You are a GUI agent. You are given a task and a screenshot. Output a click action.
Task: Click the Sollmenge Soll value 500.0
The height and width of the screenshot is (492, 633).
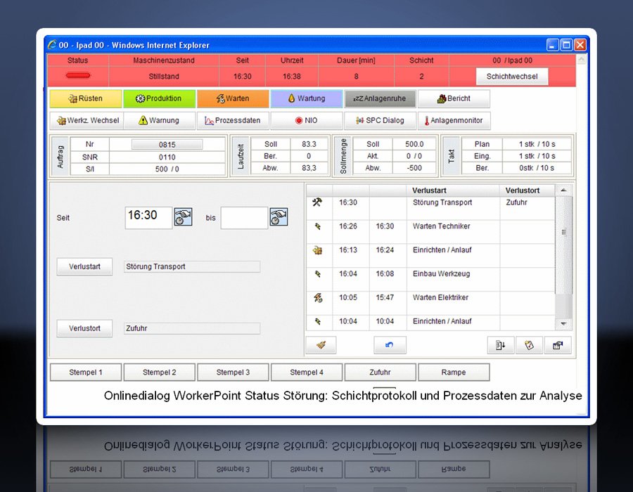coord(414,144)
